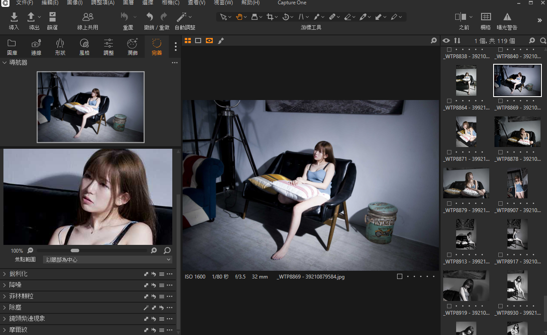Click the sort arrows in the browser header
This screenshot has height=335, width=547.
tap(457, 41)
